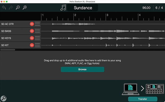This screenshot has width=165, height=102.
Task: Click the SD AC GTR waveform
Action: pos(103,24)
